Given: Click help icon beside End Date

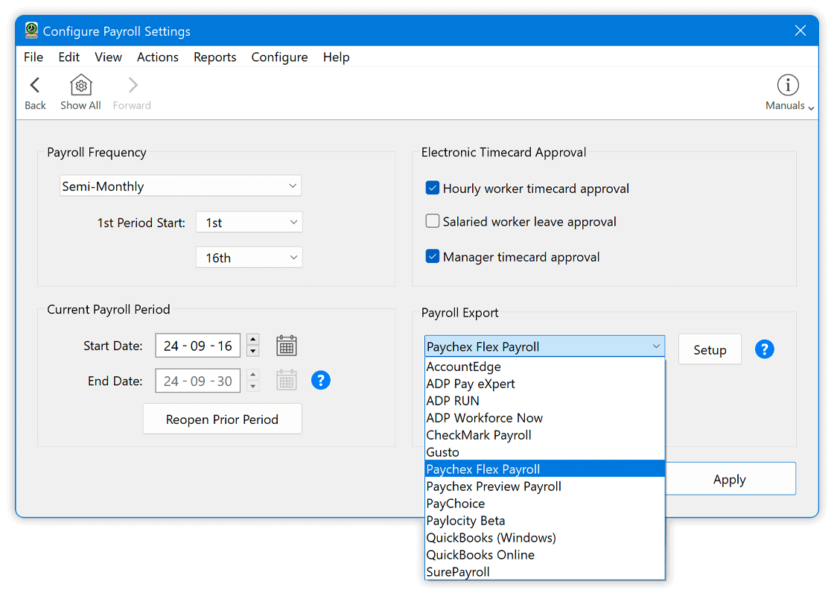Looking at the screenshot, I should point(321,381).
